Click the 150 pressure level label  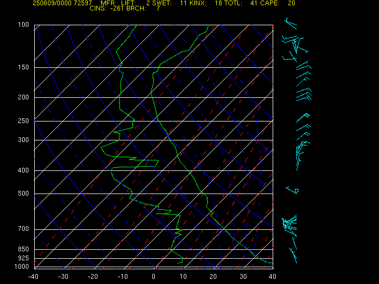point(24,67)
